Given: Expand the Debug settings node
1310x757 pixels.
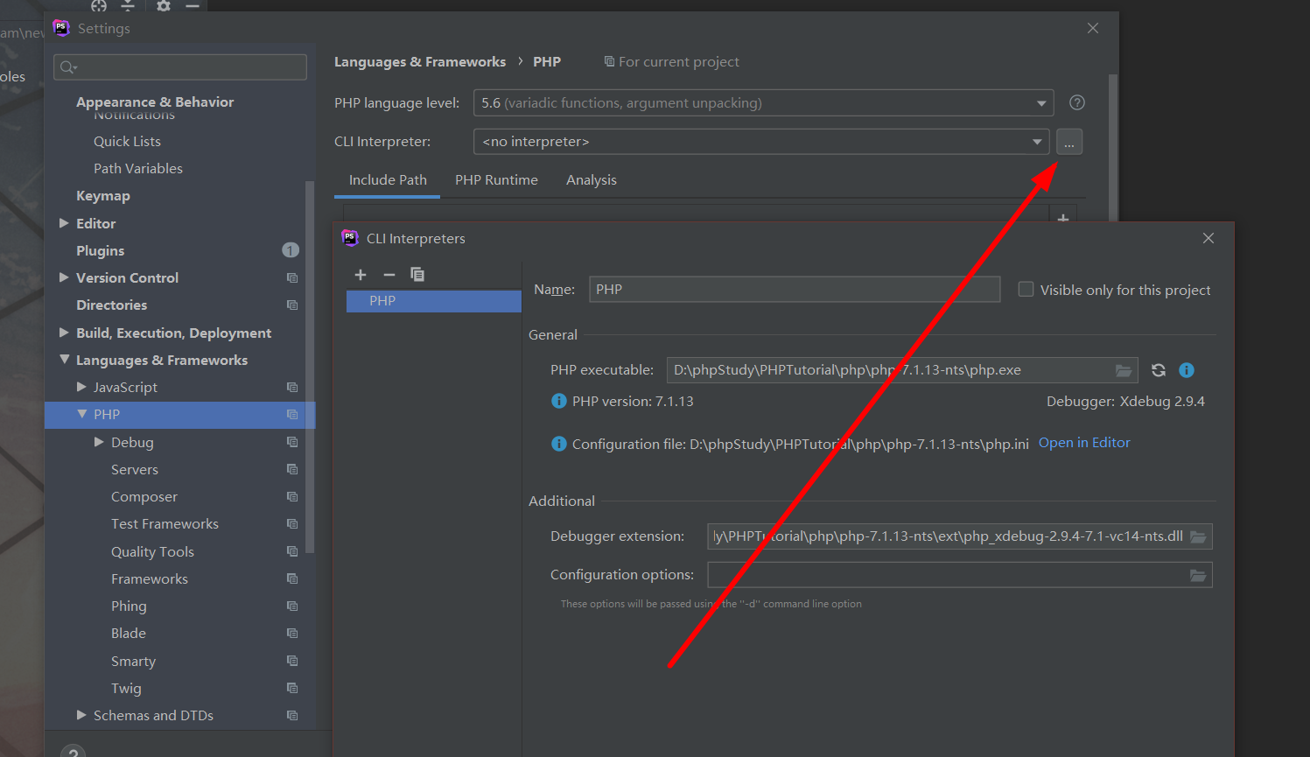Looking at the screenshot, I should (x=99, y=442).
